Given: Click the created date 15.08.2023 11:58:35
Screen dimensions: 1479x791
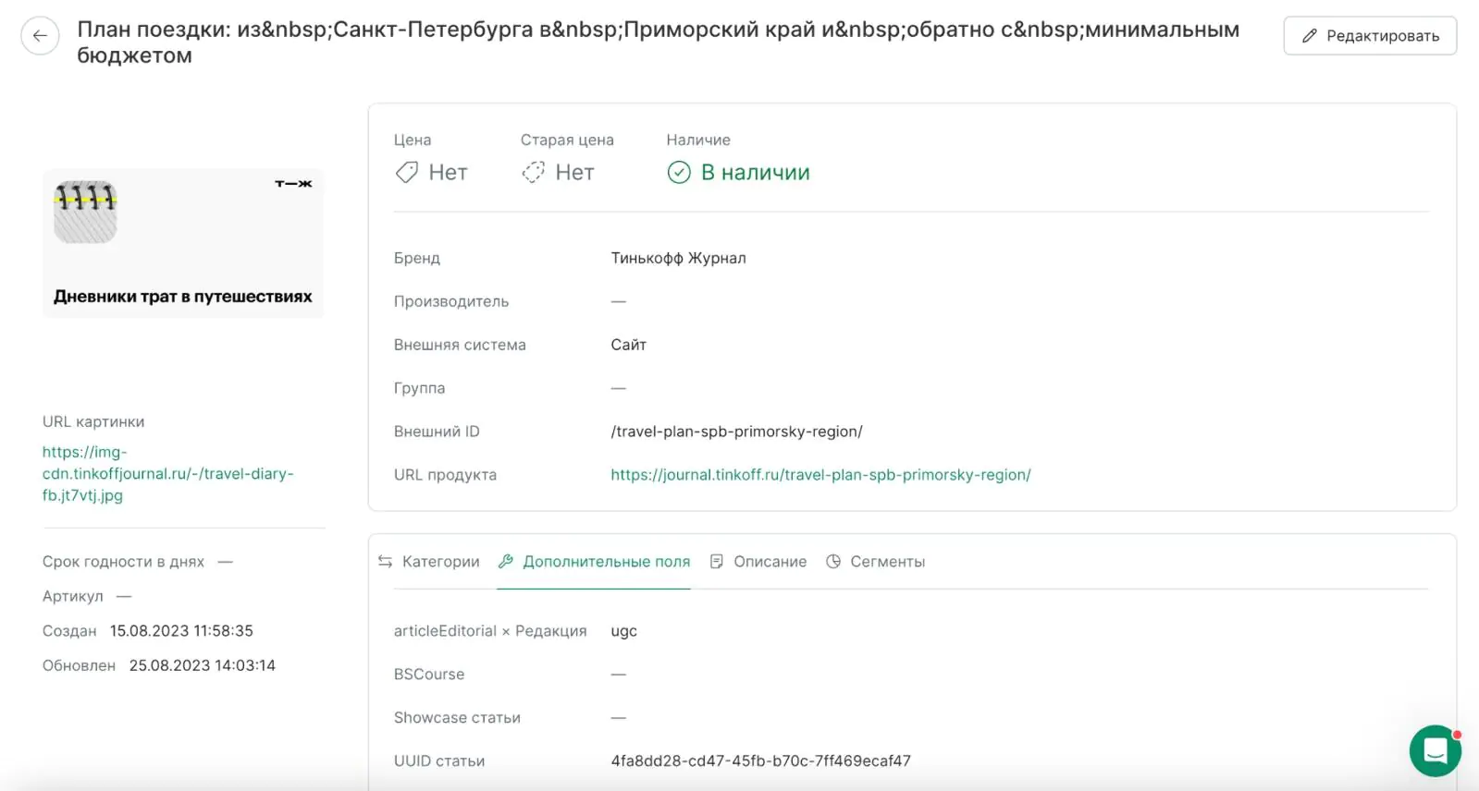Looking at the screenshot, I should click(x=181, y=631).
